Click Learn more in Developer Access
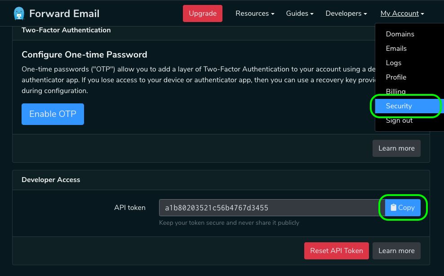The image size is (444, 276). point(396,251)
